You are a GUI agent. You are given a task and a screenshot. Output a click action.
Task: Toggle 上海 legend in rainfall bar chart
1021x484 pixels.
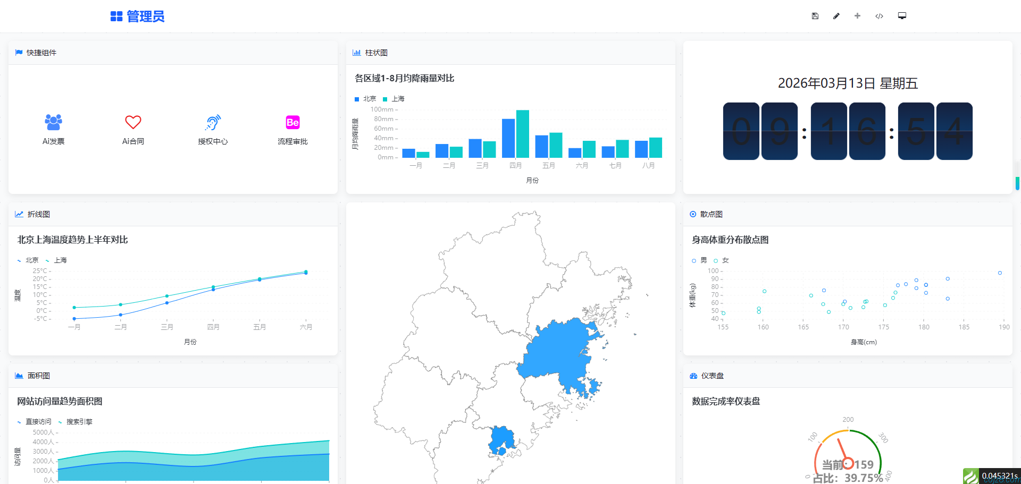394,99
